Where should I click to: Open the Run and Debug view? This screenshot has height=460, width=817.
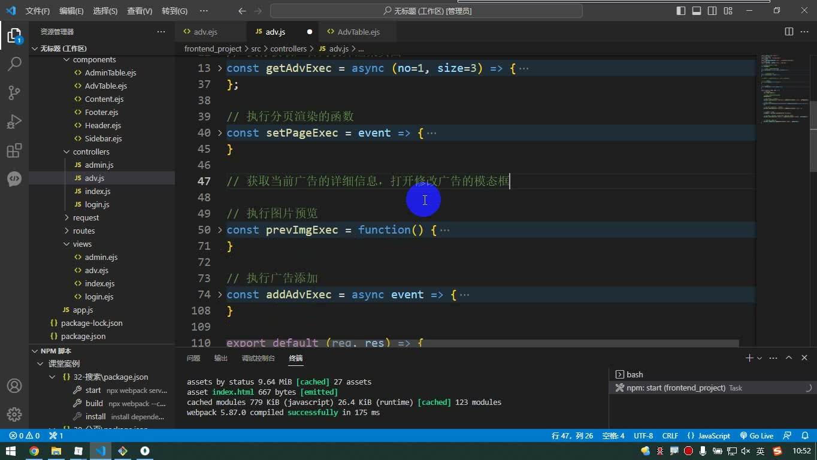pyautogui.click(x=14, y=122)
